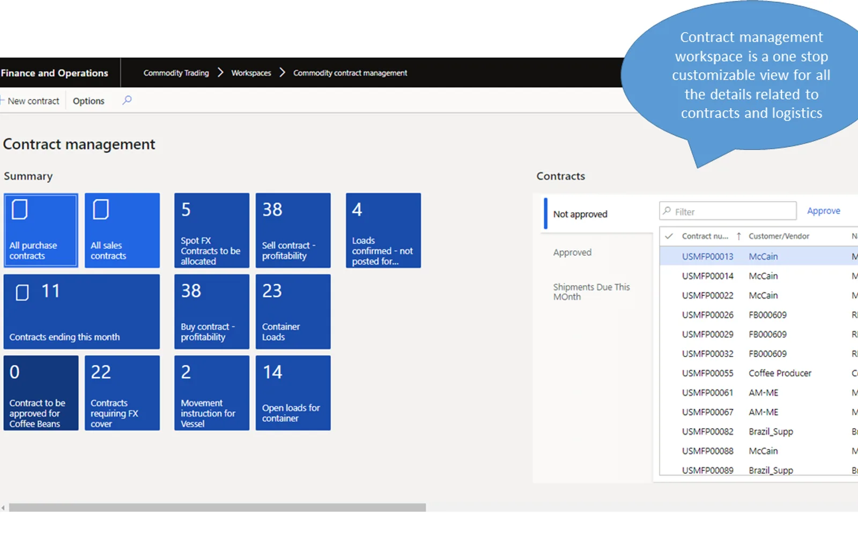This screenshot has height=536, width=858.
Task: Open Loads confirmed - not posted tile
Action: [x=383, y=230]
